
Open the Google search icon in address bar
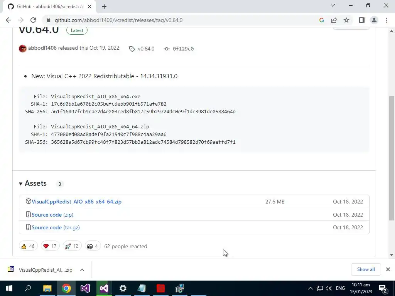(x=321, y=20)
